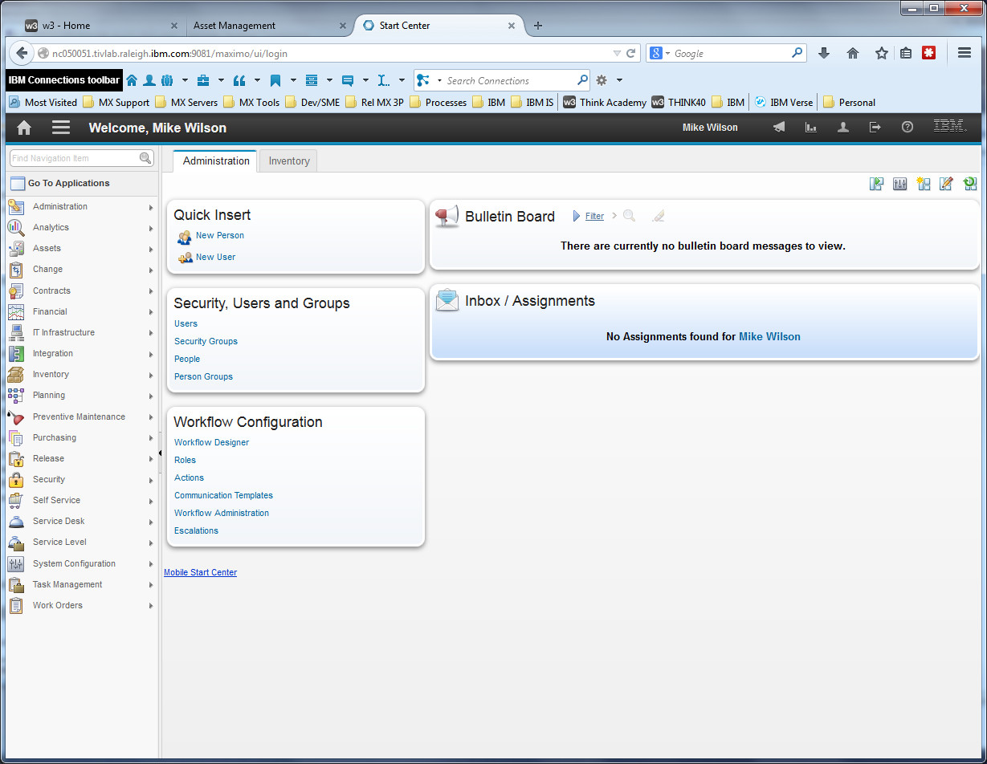Click the Bulletin Board Filter link
Viewport: 987px width, 764px height.
594,216
